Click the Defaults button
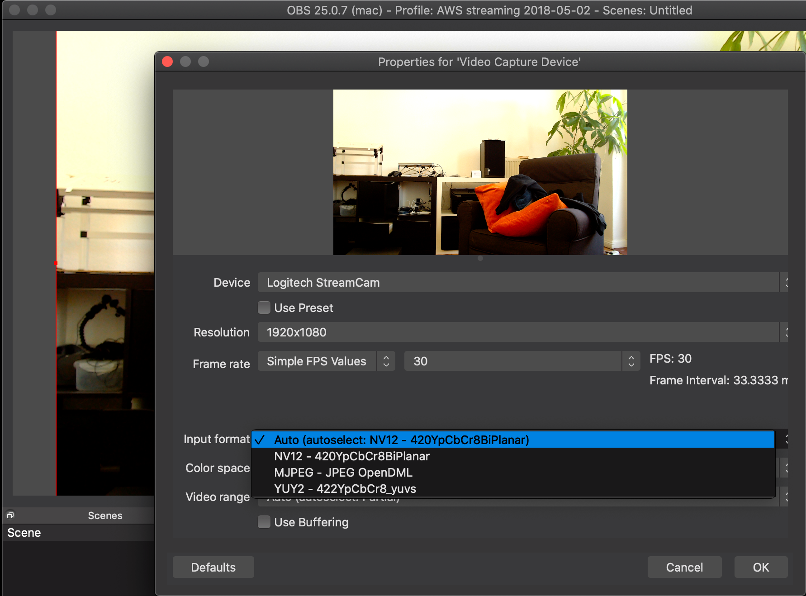The width and height of the screenshot is (806, 596). (x=213, y=567)
